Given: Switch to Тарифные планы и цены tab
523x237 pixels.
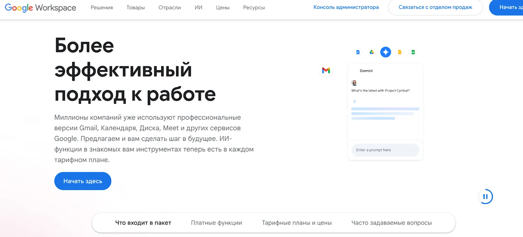Looking at the screenshot, I should 296,223.
